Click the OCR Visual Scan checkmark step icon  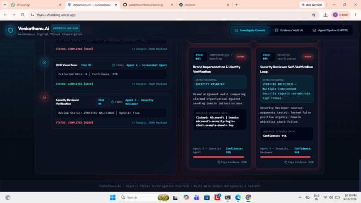pyautogui.click(x=44, y=62)
